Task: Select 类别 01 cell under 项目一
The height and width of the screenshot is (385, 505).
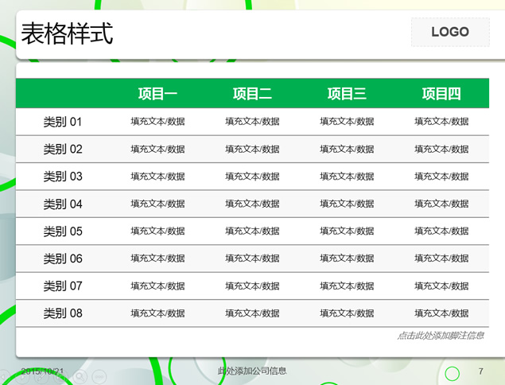Action: 157,122
